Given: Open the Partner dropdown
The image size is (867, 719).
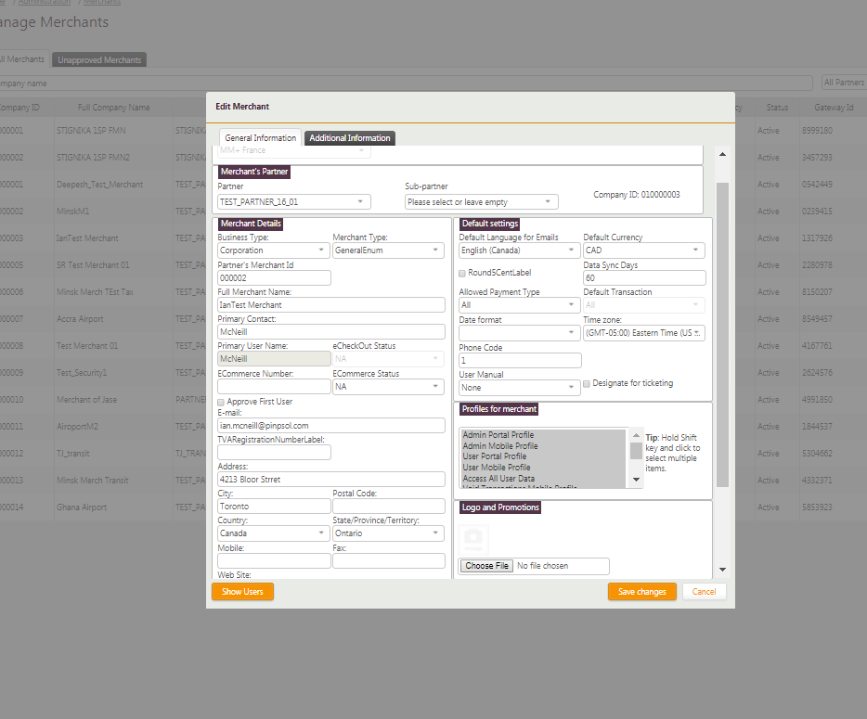Looking at the screenshot, I should click(x=294, y=201).
